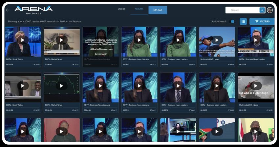The image size is (279, 147).
Task: Click 'BDTV - Stock Watch' title dated 27 Jul 21
Action: point(14,105)
